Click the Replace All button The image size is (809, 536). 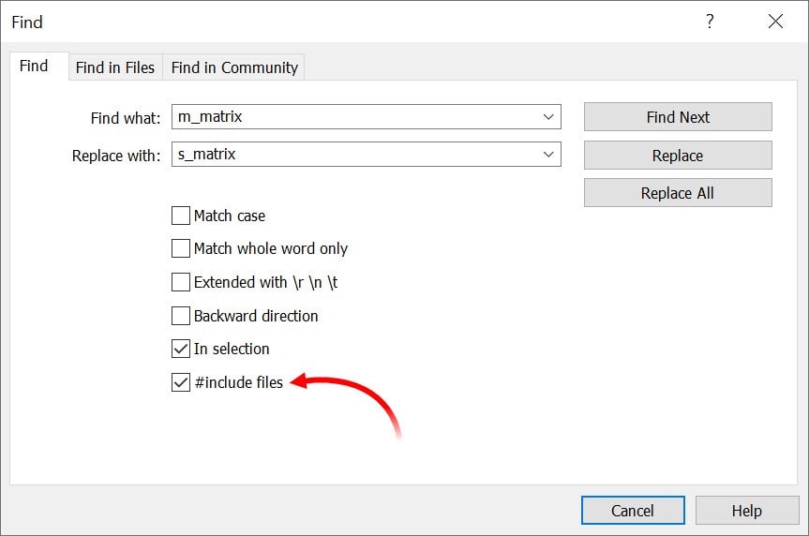click(677, 193)
